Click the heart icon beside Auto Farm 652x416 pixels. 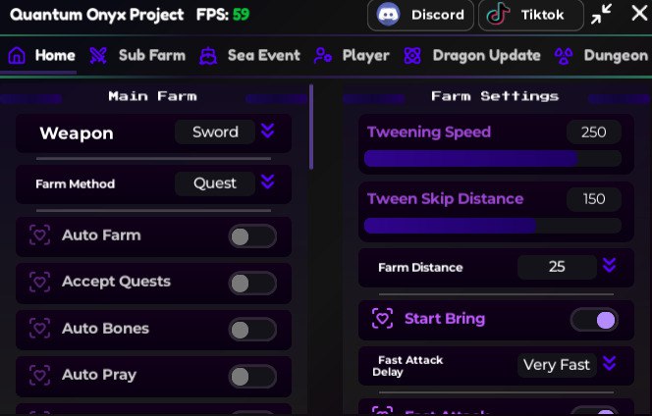pos(39,235)
